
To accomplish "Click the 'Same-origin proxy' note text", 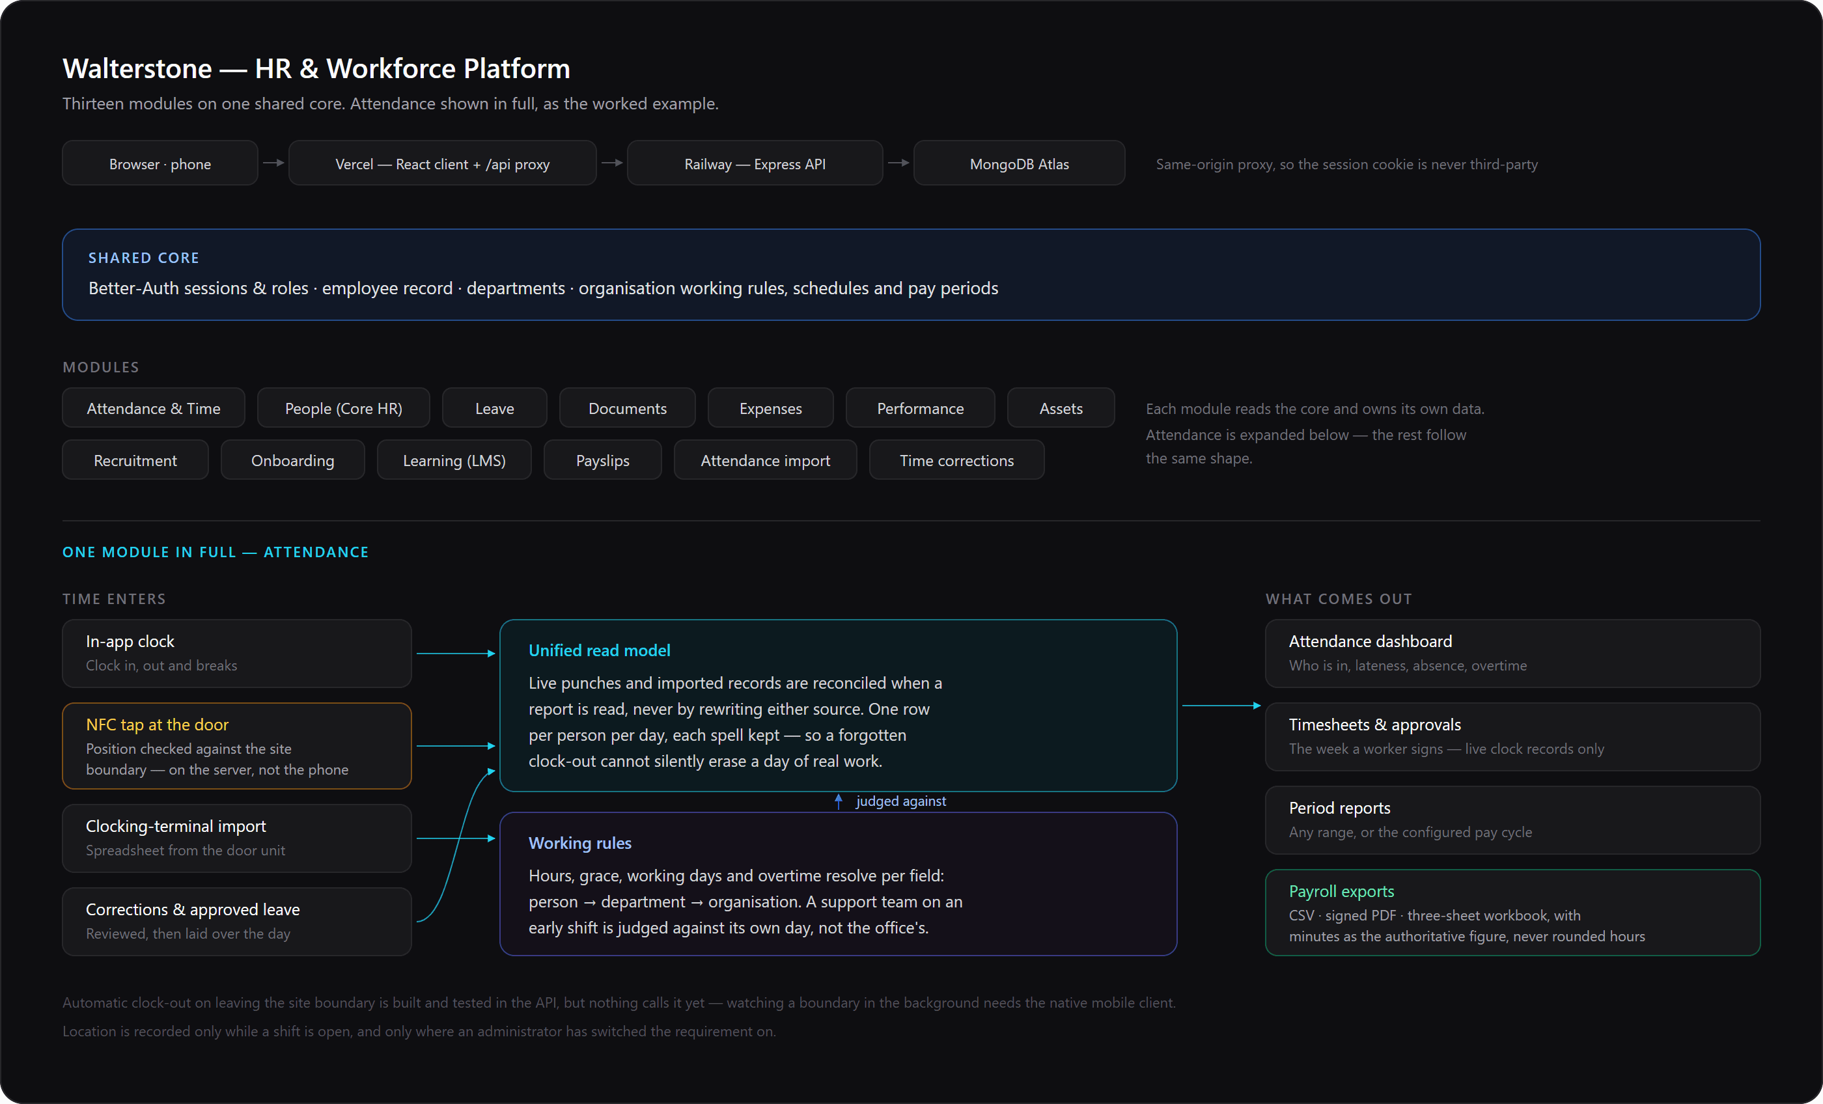I will coord(1346,163).
